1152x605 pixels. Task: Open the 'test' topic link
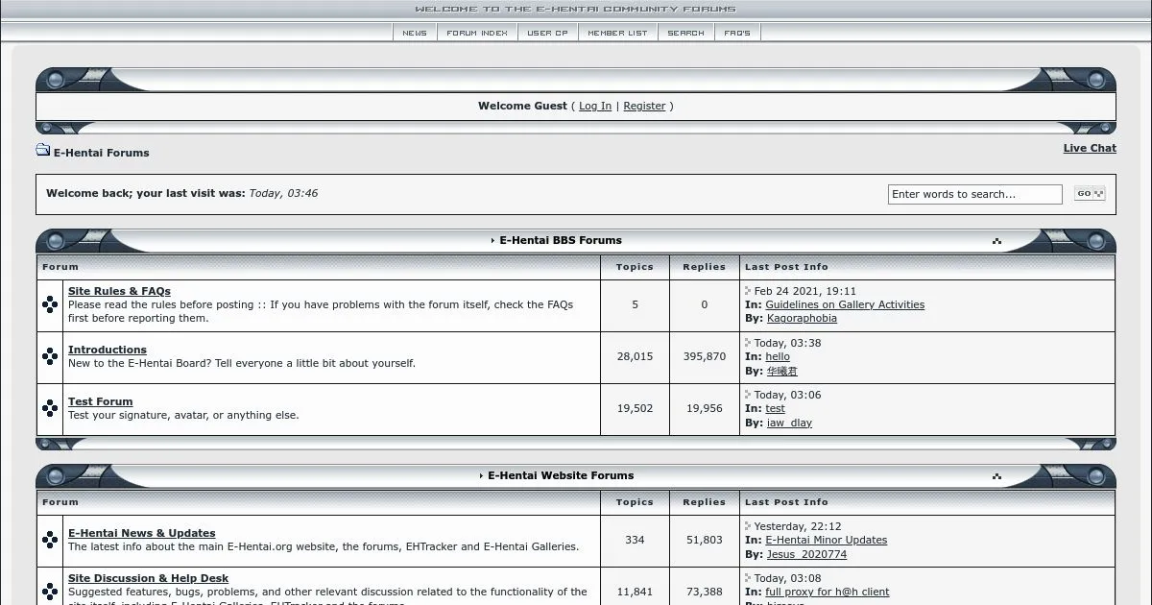click(775, 409)
